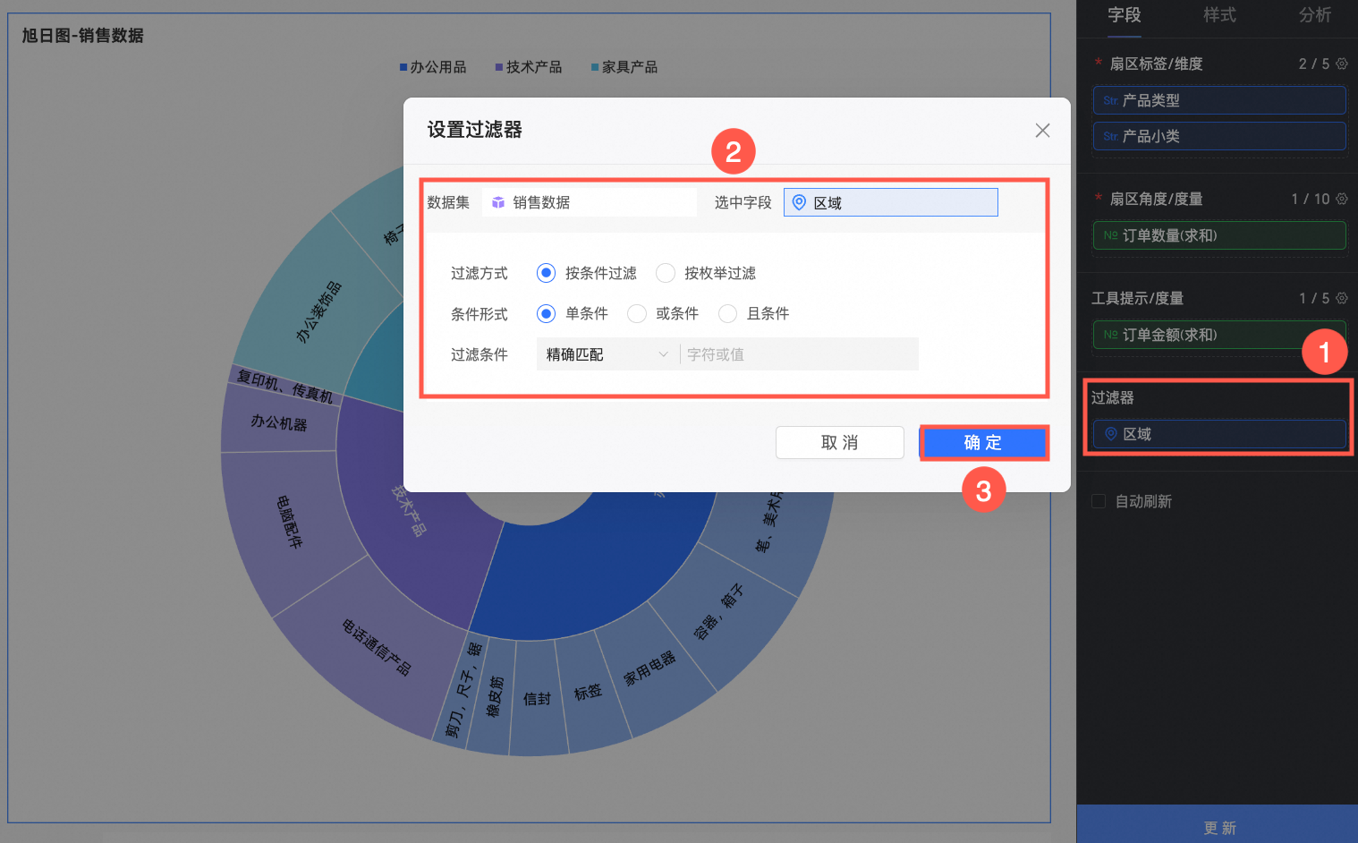Click the 电脑配件 chart sector
Image resolution: width=1358 pixels, height=843 pixels.
pyautogui.click(x=289, y=522)
